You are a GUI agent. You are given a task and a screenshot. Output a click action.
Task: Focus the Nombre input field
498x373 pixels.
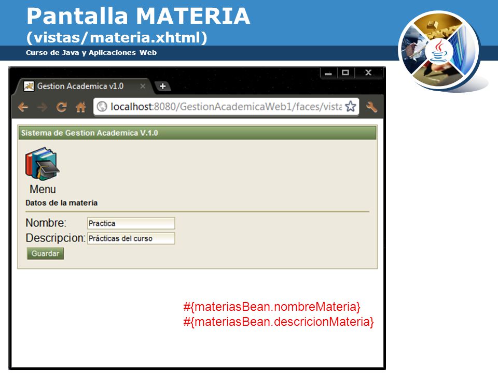(x=131, y=223)
